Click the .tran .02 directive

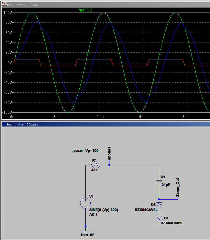point(87,235)
